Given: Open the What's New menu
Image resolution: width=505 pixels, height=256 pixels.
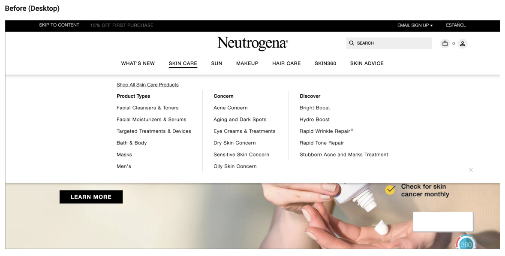Looking at the screenshot, I should point(138,63).
